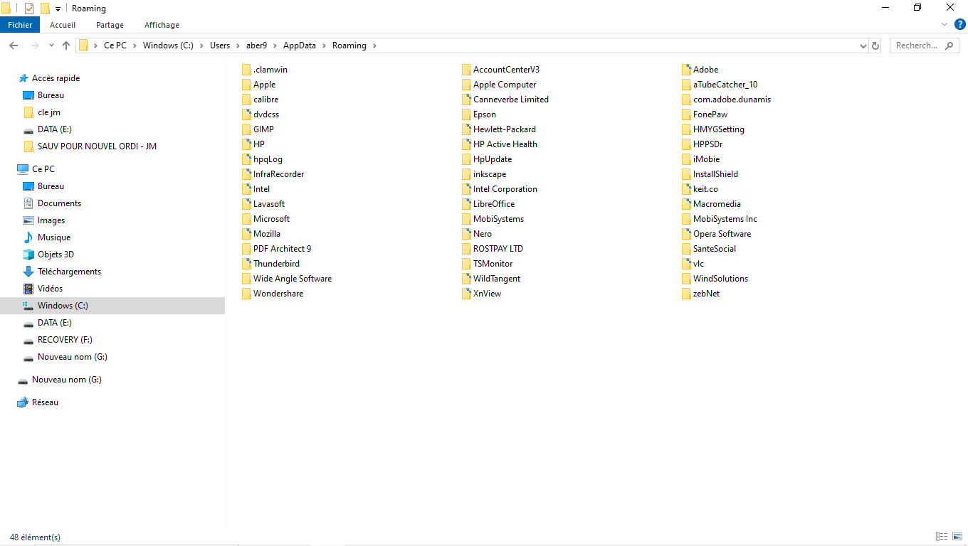Switch to the Affichage ribbon tab

point(162,25)
